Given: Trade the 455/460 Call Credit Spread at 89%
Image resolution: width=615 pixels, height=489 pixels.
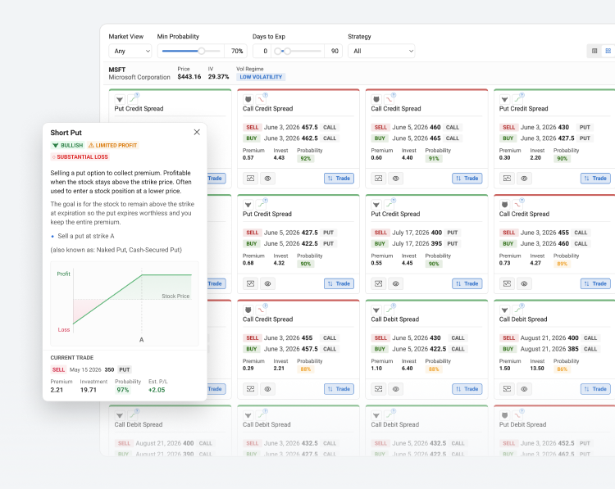Looking at the screenshot, I should pos(595,283).
